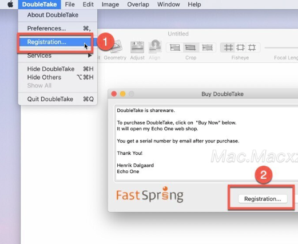Choose Hide Others
The height and width of the screenshot is (244, 298).
58,77
